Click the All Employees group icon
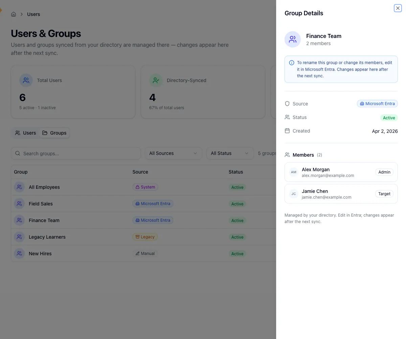Image resolution: width=406 pixels, height=339 pixels. 19,187
